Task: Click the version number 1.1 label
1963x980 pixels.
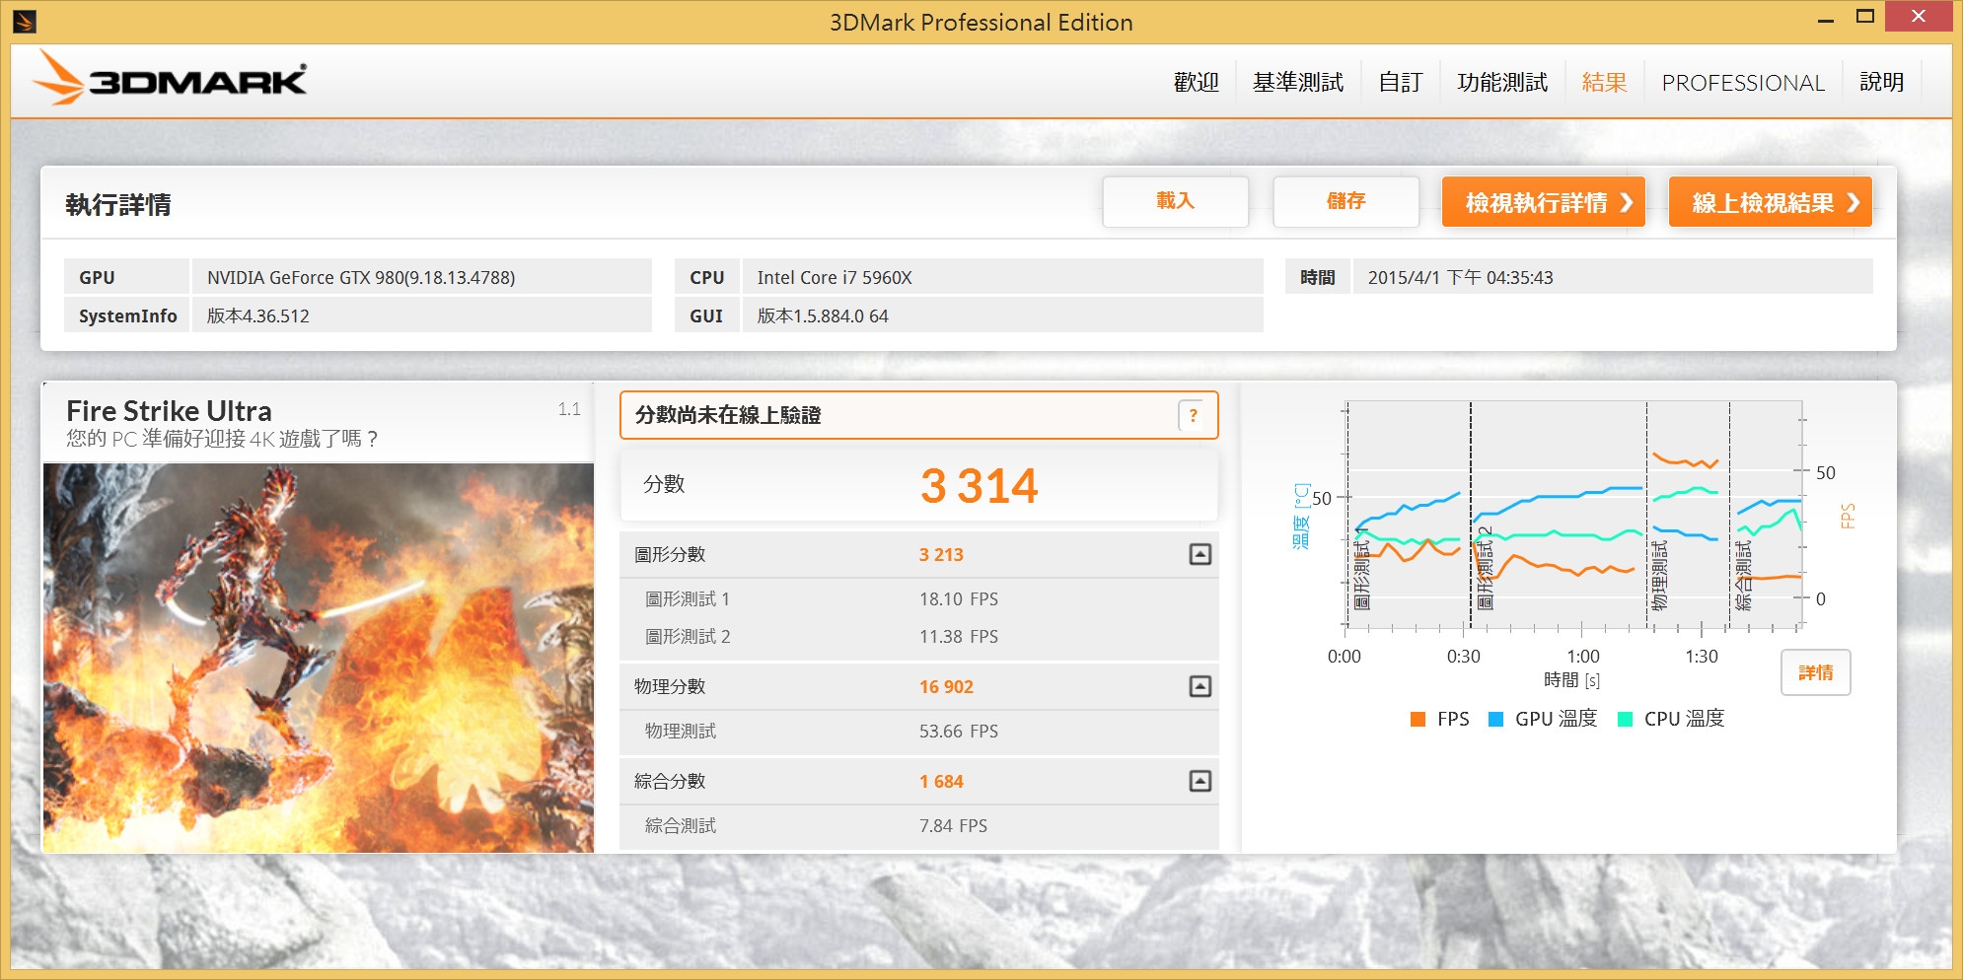Action: coord(569,408)
